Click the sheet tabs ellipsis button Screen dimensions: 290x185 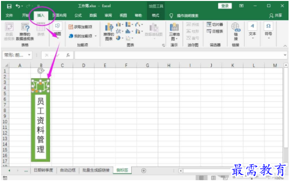[x=26, y=171]
